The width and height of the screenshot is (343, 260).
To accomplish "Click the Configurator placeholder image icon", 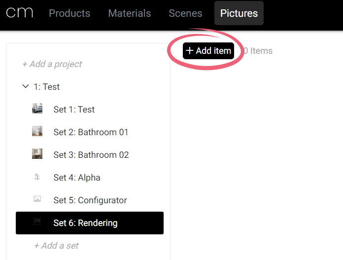I will [37, 200].
